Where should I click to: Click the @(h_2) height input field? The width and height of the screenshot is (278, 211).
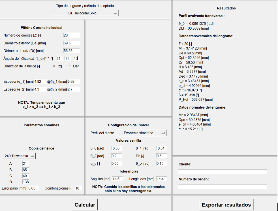73,89
